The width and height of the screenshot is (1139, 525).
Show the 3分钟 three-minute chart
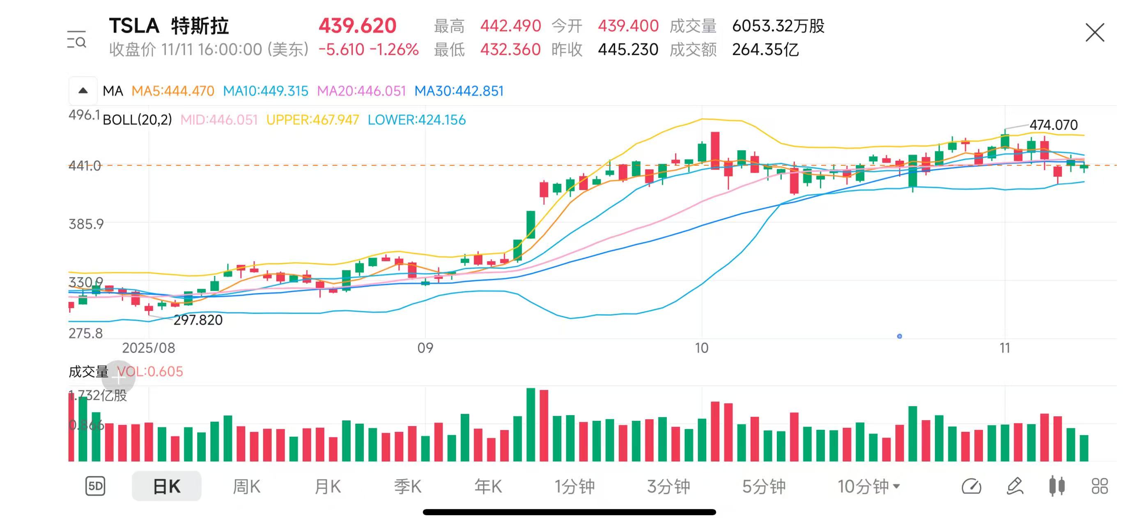[x=668, y=486]
